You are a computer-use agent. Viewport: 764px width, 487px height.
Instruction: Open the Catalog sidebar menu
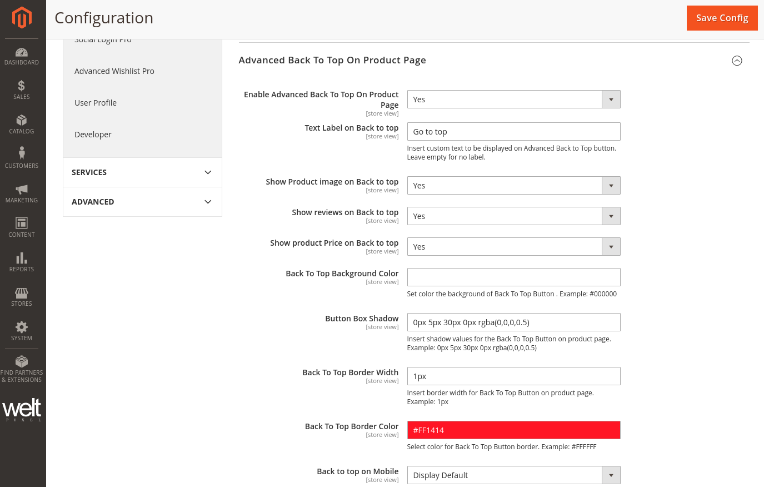(22, 125)
